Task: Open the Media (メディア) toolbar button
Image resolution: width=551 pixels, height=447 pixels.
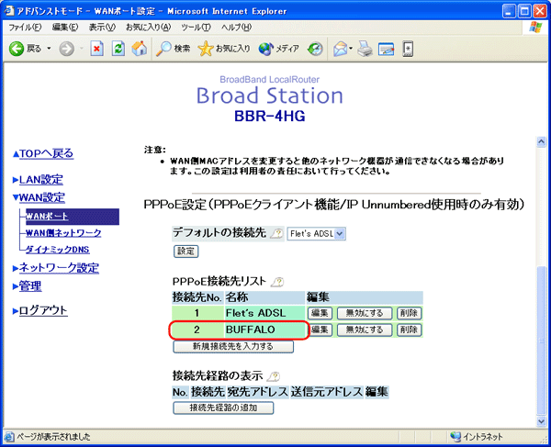Action: pyautogui.click(x=278, y=49)
